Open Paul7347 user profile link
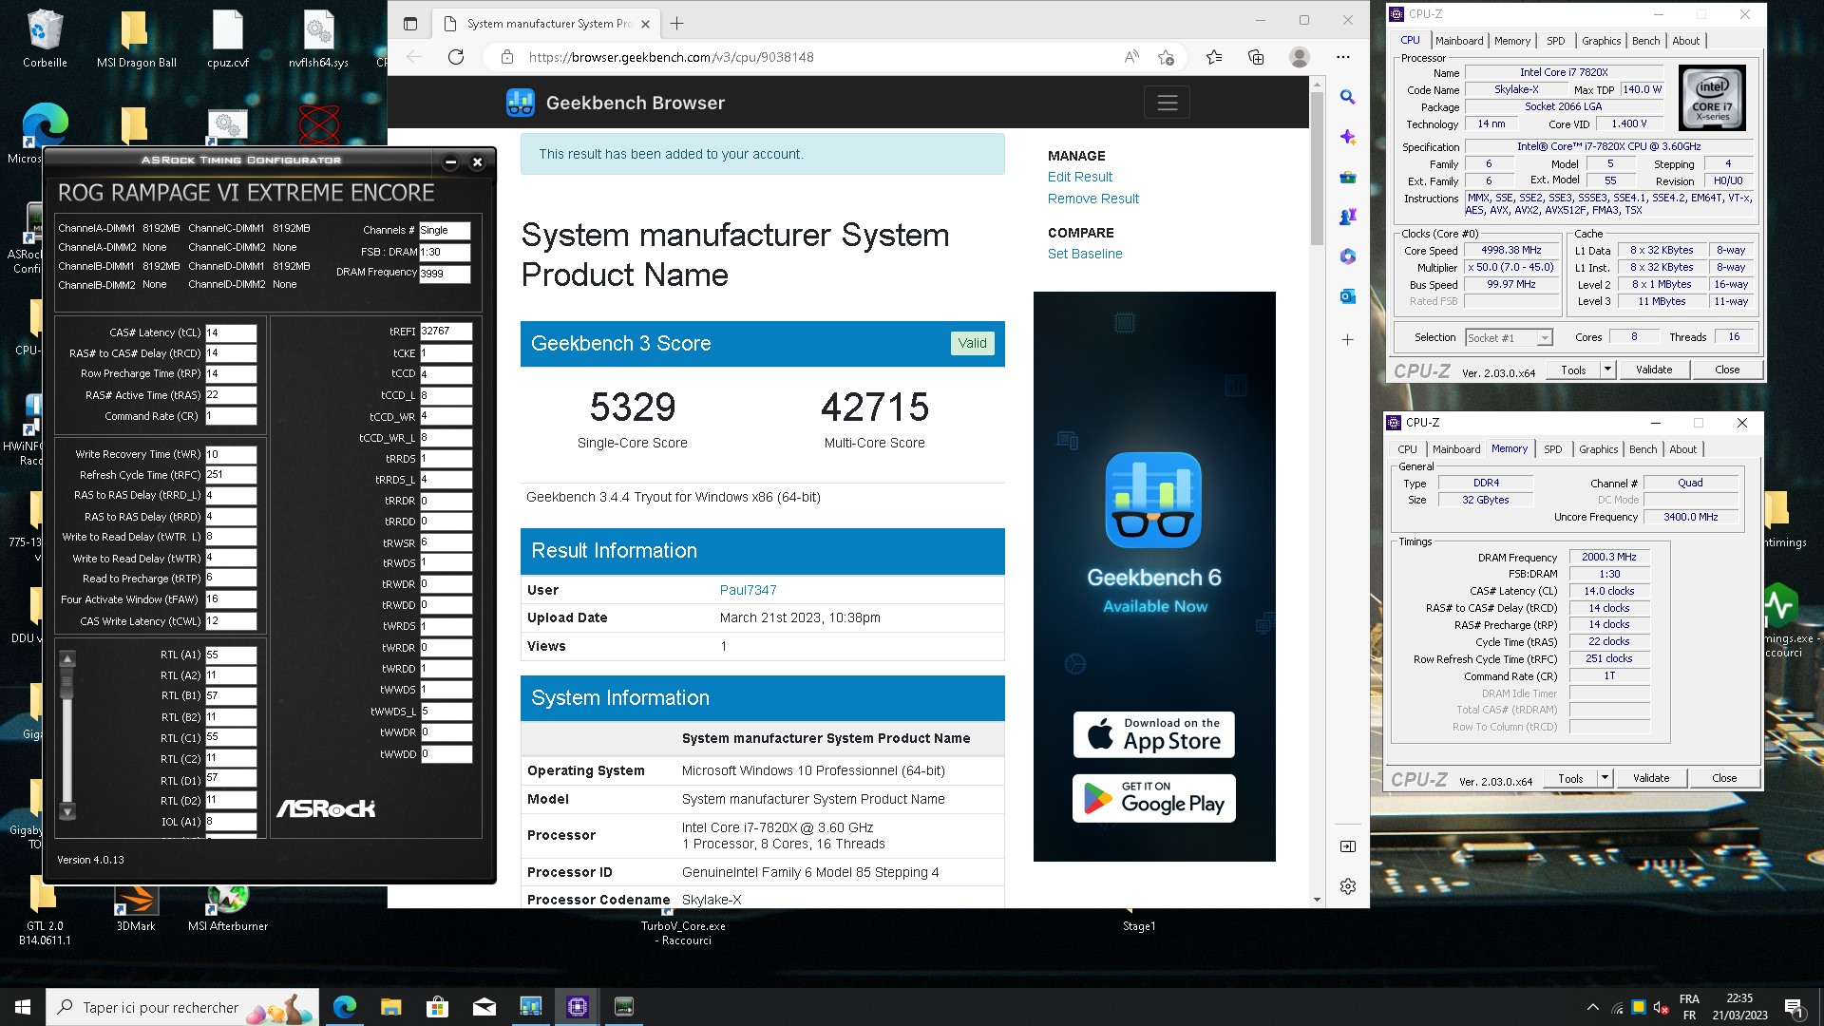1824x1026 pixels. (x=748, y=590)
